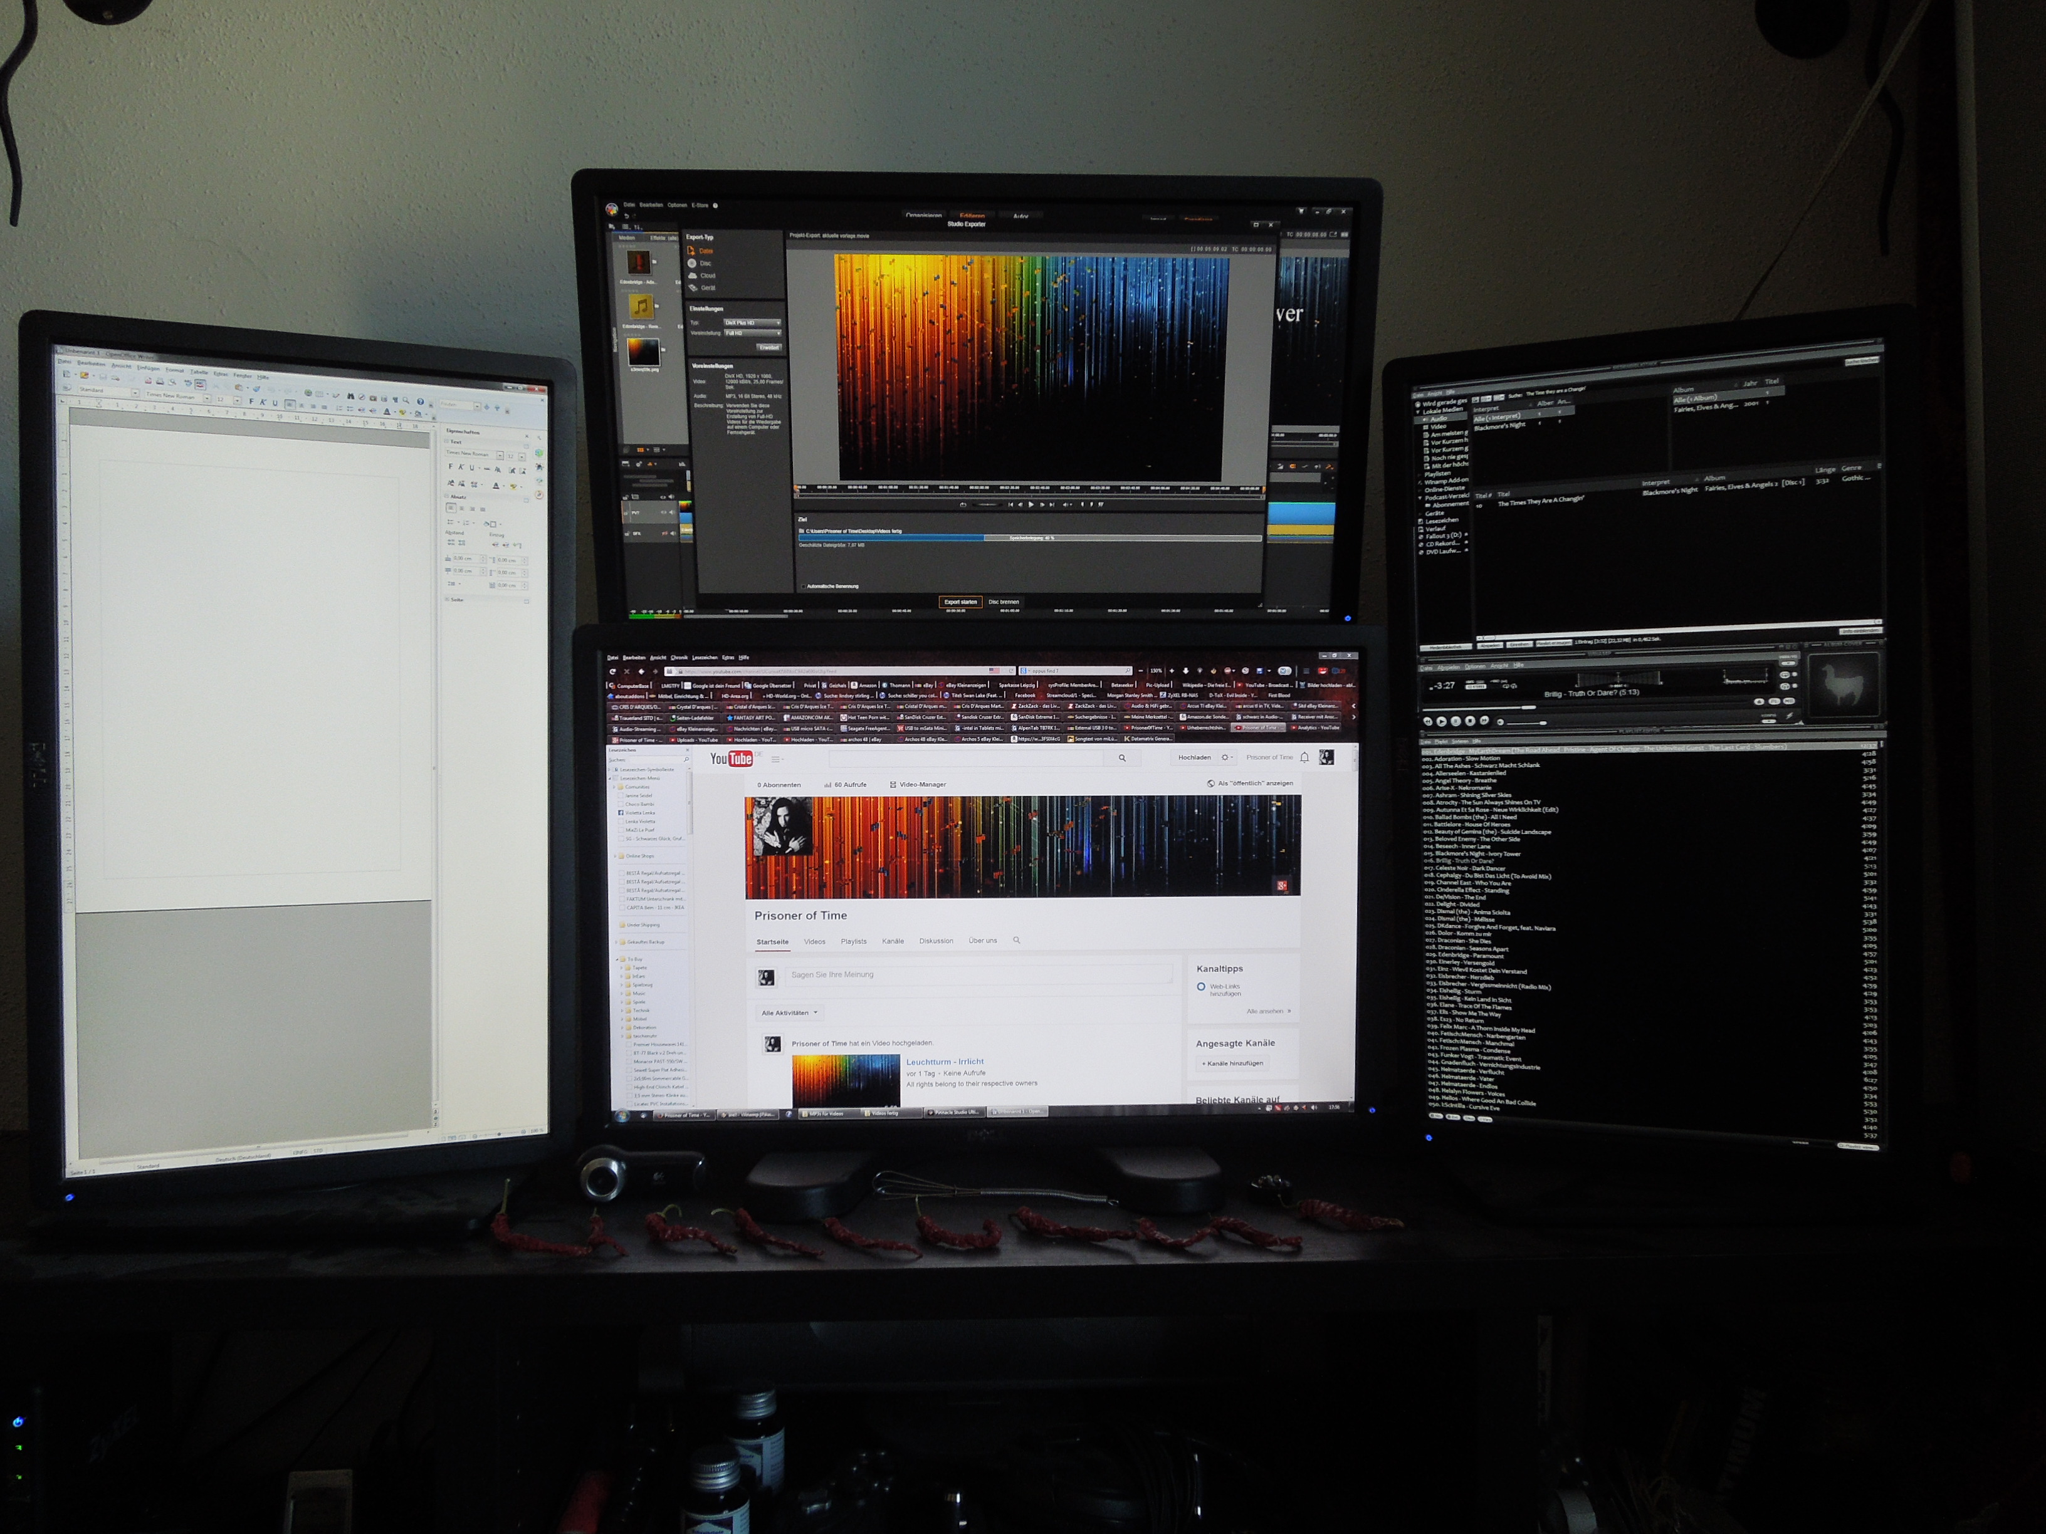The width and height of the screenshot is (2046, 1534).
Task: Click the browser reload icon
Action: 612,671
